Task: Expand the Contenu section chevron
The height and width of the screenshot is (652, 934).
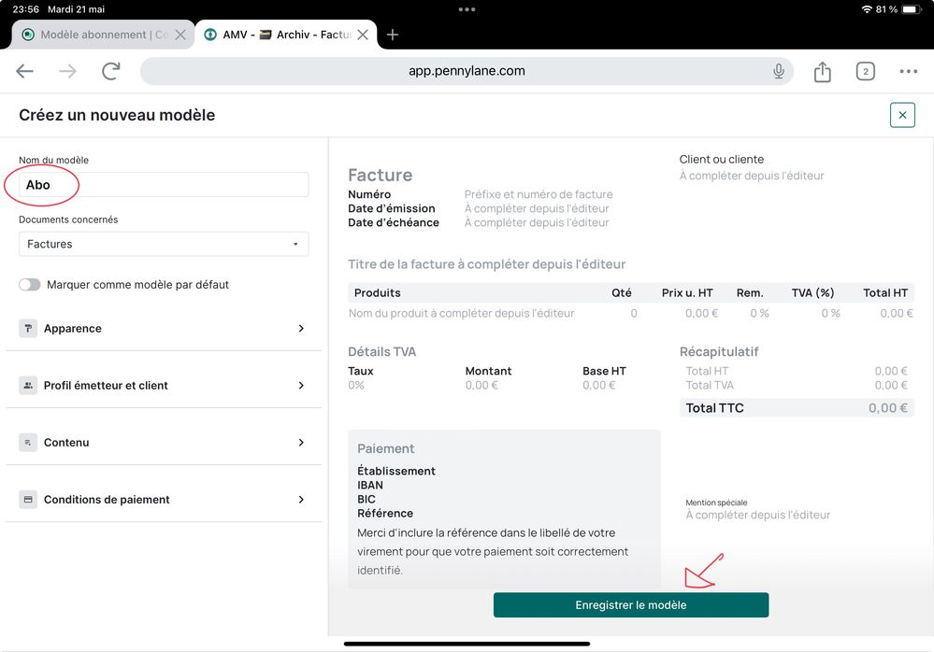Action: tap(301, 443)
